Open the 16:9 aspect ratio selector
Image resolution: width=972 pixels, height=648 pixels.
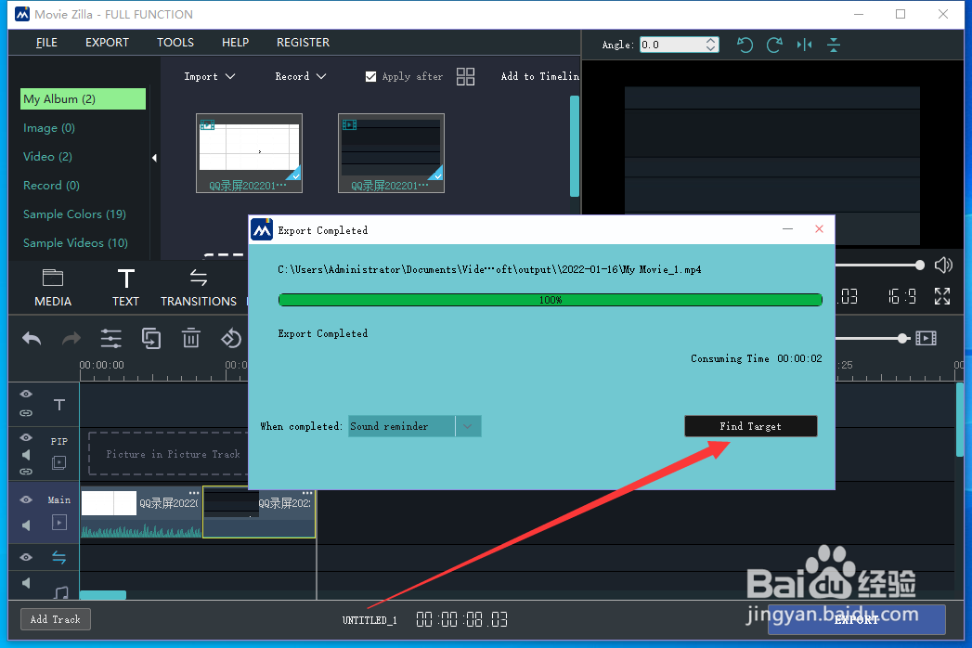click(x=902, y=296)
